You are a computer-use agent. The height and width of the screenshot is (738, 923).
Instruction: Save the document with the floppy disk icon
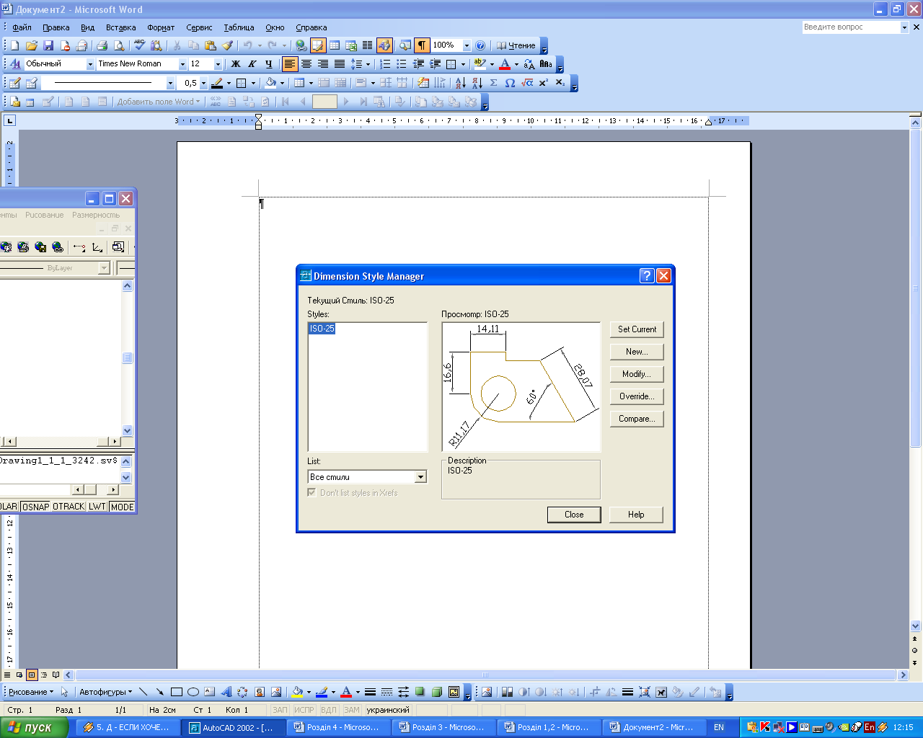point(48,45)
